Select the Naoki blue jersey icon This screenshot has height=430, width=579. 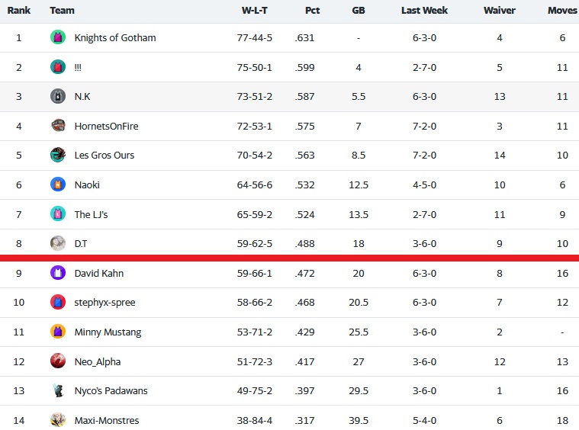point(58,185)
